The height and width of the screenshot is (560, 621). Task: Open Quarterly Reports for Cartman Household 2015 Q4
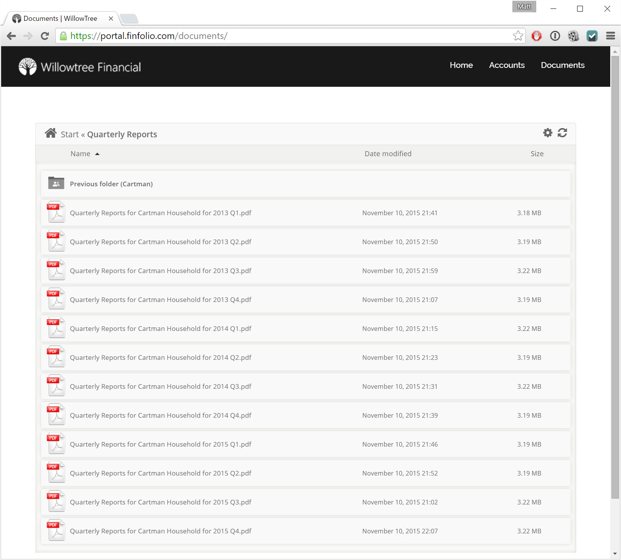tap(160, 531)
